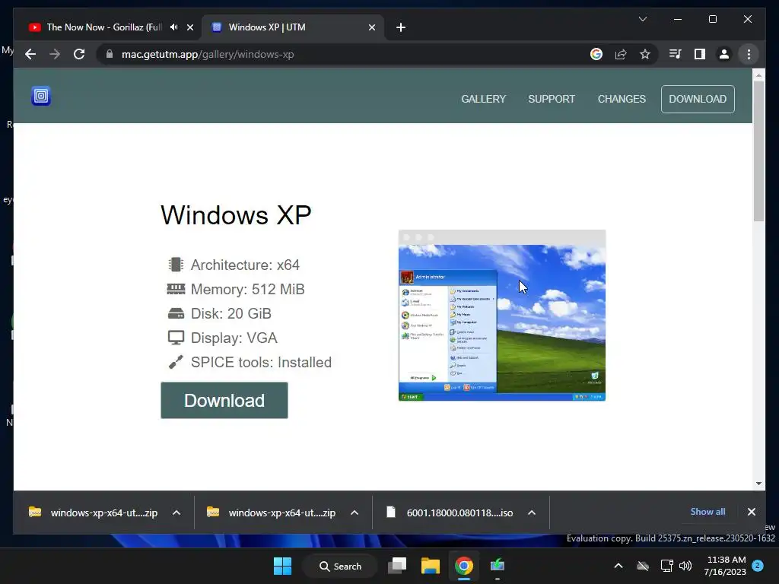Bookmark this page with the star icon

pos(645,54)
